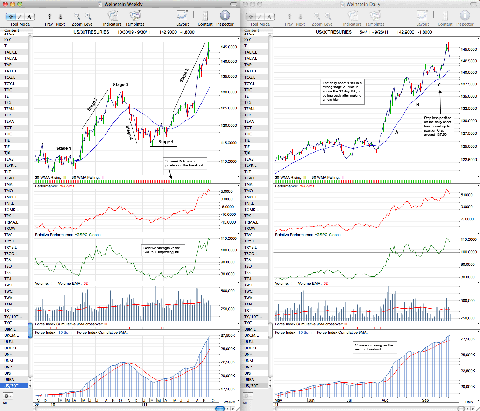Click the weekly chart horizontal scrollbar thumb
Image resolution: width=480 pixels, height=411 pixels.
[220, 409]
